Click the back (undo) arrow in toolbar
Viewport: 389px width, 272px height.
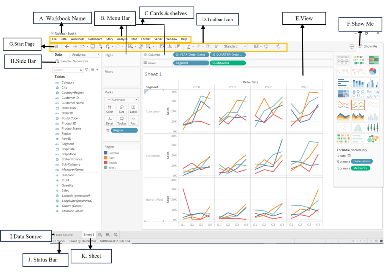pos(67,46)
